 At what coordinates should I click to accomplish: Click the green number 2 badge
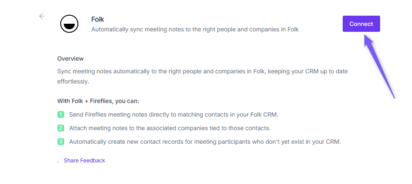click(x=61, y=128)
